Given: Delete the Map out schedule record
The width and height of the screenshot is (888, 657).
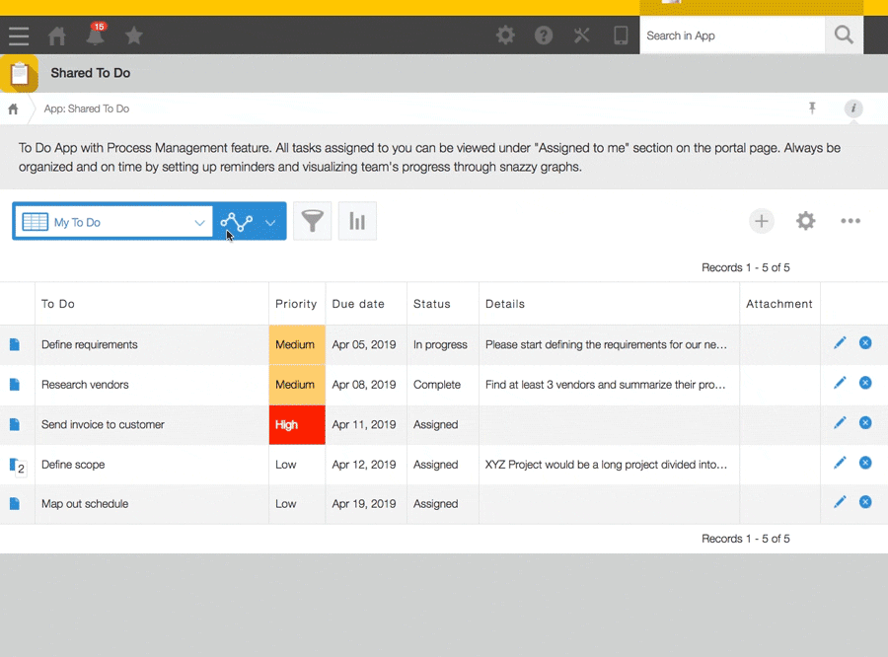Looking at the screenshot, I should point(865,502).
